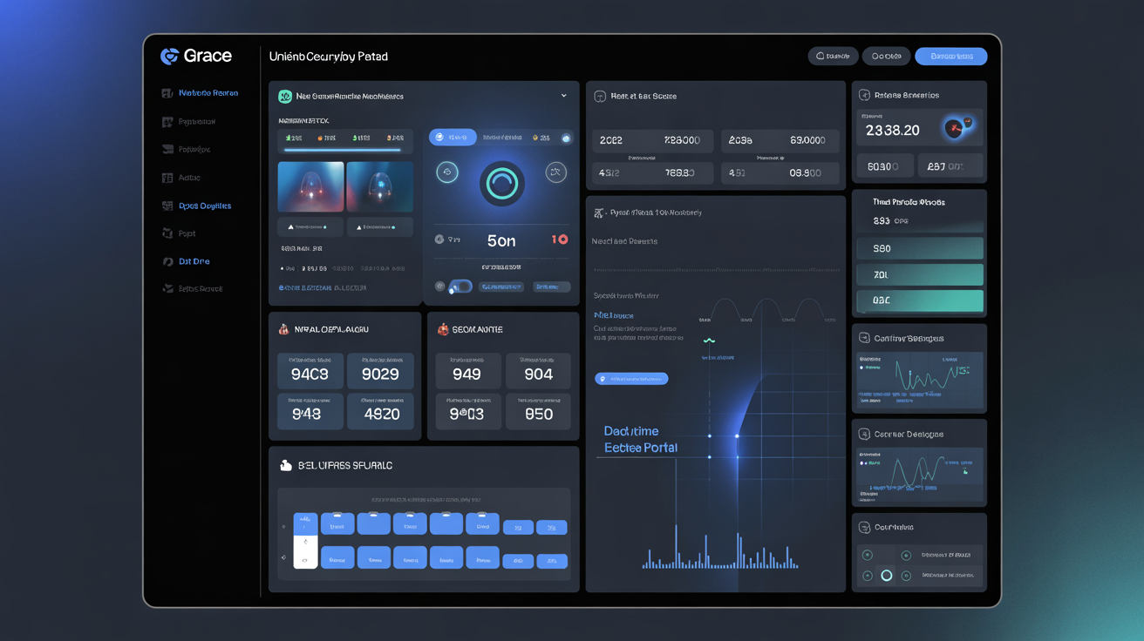Expand the chevron on the top-left panel header
The image size is (1144, 641).
coord(563,95)
